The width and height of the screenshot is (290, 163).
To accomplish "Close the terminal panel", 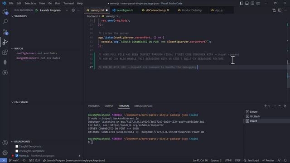I will [285, 106].
